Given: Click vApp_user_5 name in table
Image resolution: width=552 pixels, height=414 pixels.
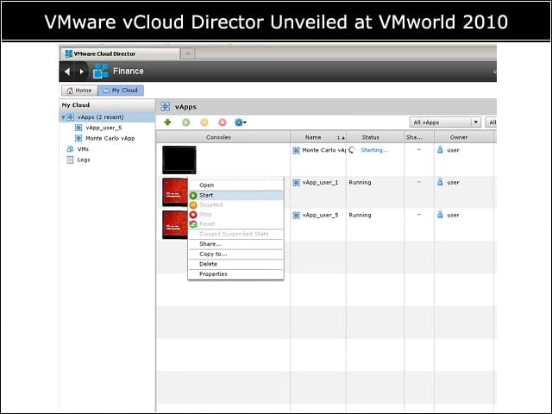Looking at the screenshot, I should (320, 215).
